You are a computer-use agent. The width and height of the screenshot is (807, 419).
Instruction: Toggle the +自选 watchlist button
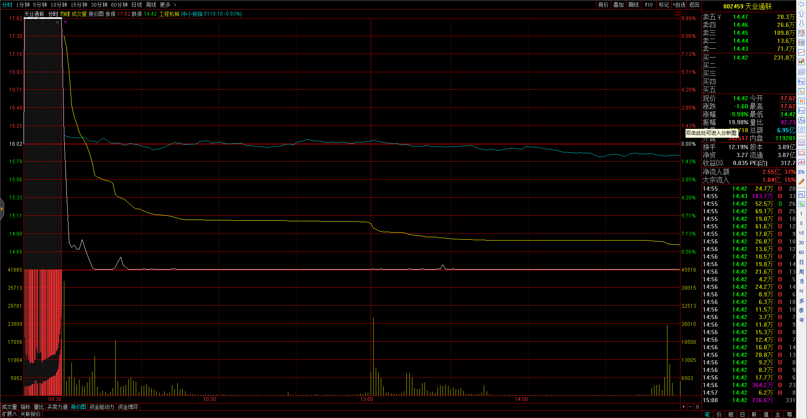pyautogui.click(x=679, y=5)
